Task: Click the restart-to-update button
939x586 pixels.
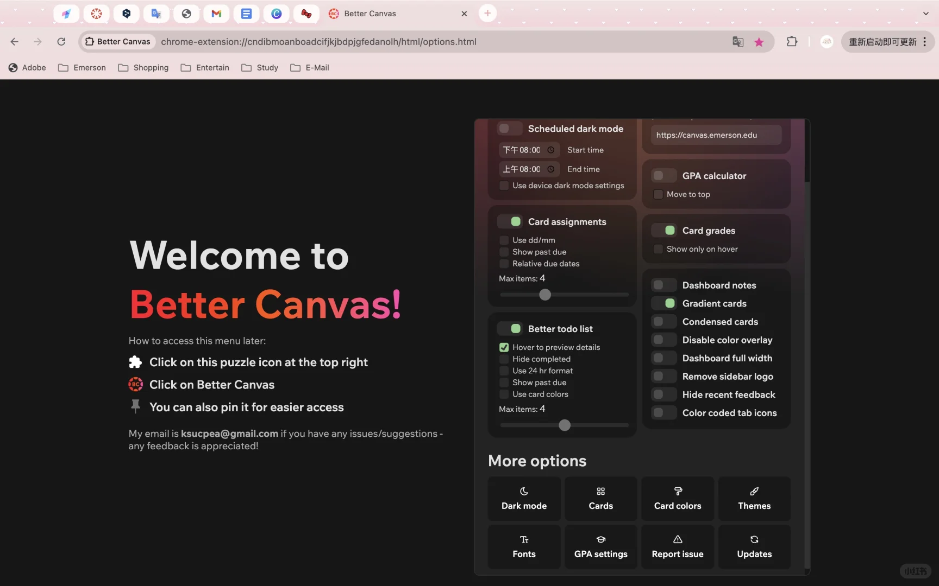Action: pyautogui.click(x=882, y=42)
